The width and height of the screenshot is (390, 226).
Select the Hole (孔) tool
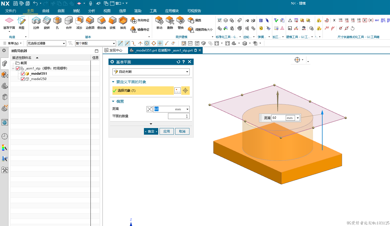pos(57,23)
